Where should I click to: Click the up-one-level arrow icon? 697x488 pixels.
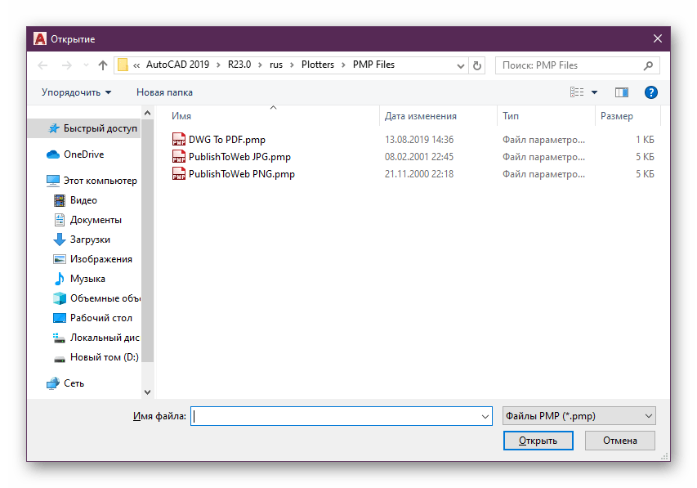click(103, 65)
